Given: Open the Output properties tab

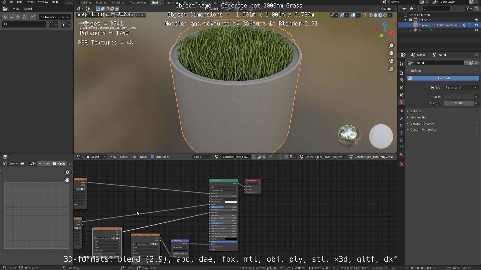Looking at the screenshot, I should pyautogui.click(x=402, y=80).
